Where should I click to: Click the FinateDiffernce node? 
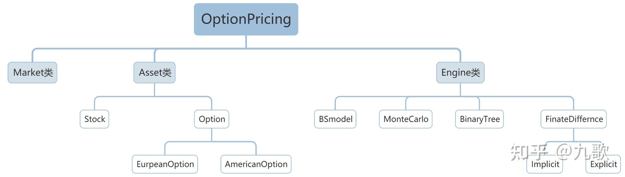coord(574,119)
